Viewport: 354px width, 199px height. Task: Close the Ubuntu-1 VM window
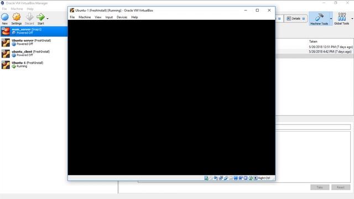click(x=269, y=11)
